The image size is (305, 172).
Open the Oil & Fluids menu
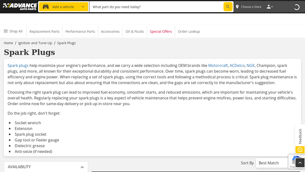[x=135, y=31]
